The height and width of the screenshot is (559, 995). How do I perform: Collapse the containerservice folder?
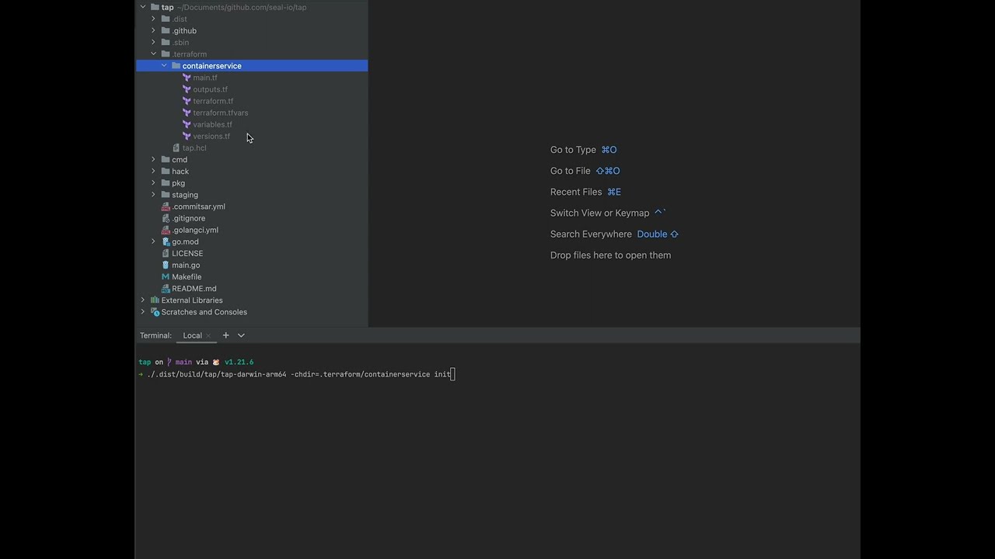(x=164, y=66)
